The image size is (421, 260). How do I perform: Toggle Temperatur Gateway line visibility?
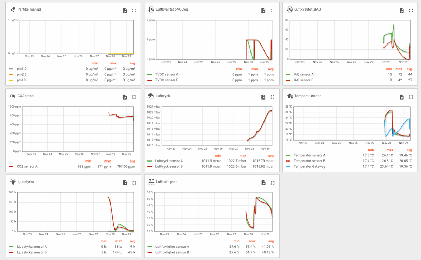309,166
